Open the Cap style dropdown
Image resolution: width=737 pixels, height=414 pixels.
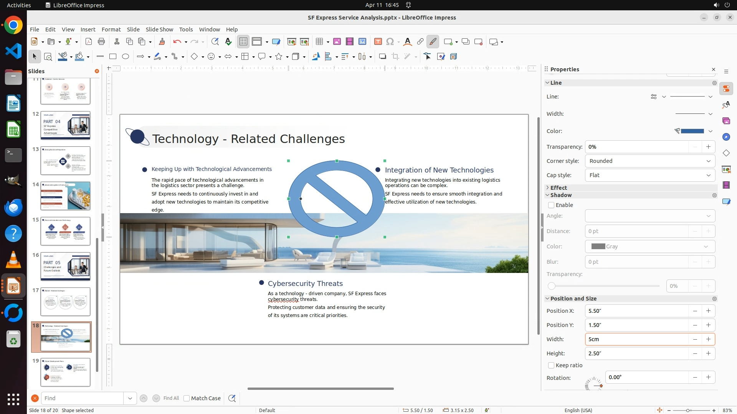[649, 175]
